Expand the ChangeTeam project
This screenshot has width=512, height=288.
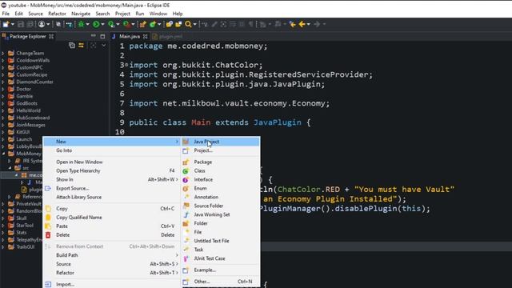[3, 53]
